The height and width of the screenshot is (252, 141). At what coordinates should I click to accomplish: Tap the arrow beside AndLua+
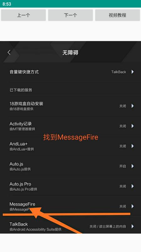pos(133,146)
